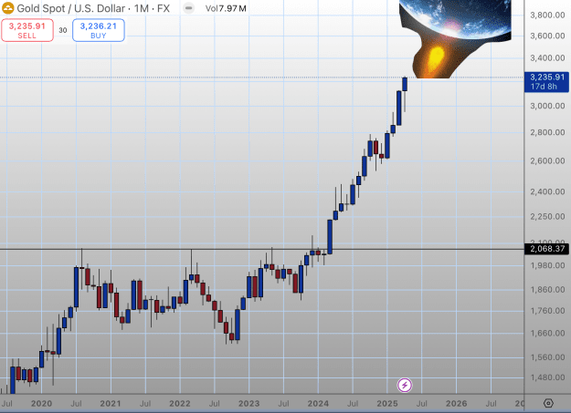Click the 3,400.00 price scale label
Image resolution: width=571 pixels, height=413 pixels.
pos(547,57)
